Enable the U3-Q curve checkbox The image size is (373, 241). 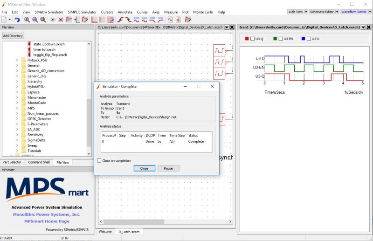(x=253, y=39)
